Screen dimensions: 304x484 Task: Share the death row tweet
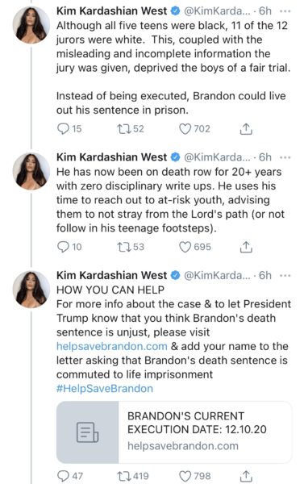(246, 247)
